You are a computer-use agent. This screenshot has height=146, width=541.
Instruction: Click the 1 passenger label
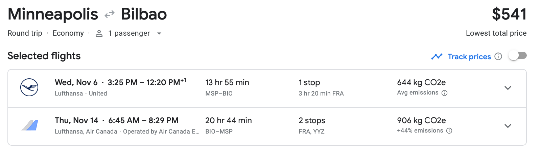[x=129, y=33]
